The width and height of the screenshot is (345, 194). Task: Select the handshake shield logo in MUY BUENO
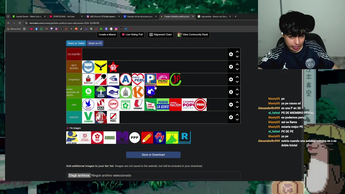(x=88, y=67)
